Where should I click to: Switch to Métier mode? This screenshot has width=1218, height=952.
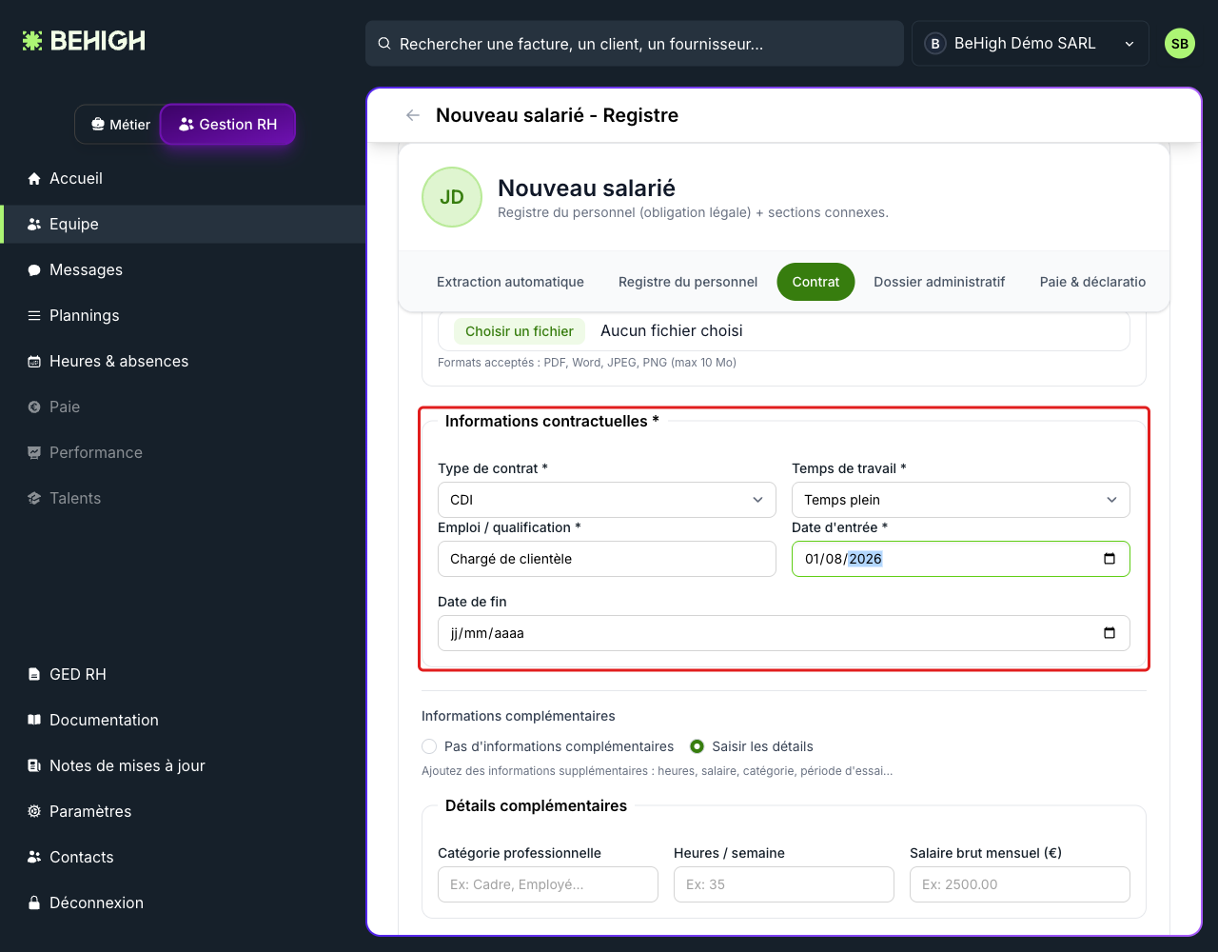click(x=120, y=125)
